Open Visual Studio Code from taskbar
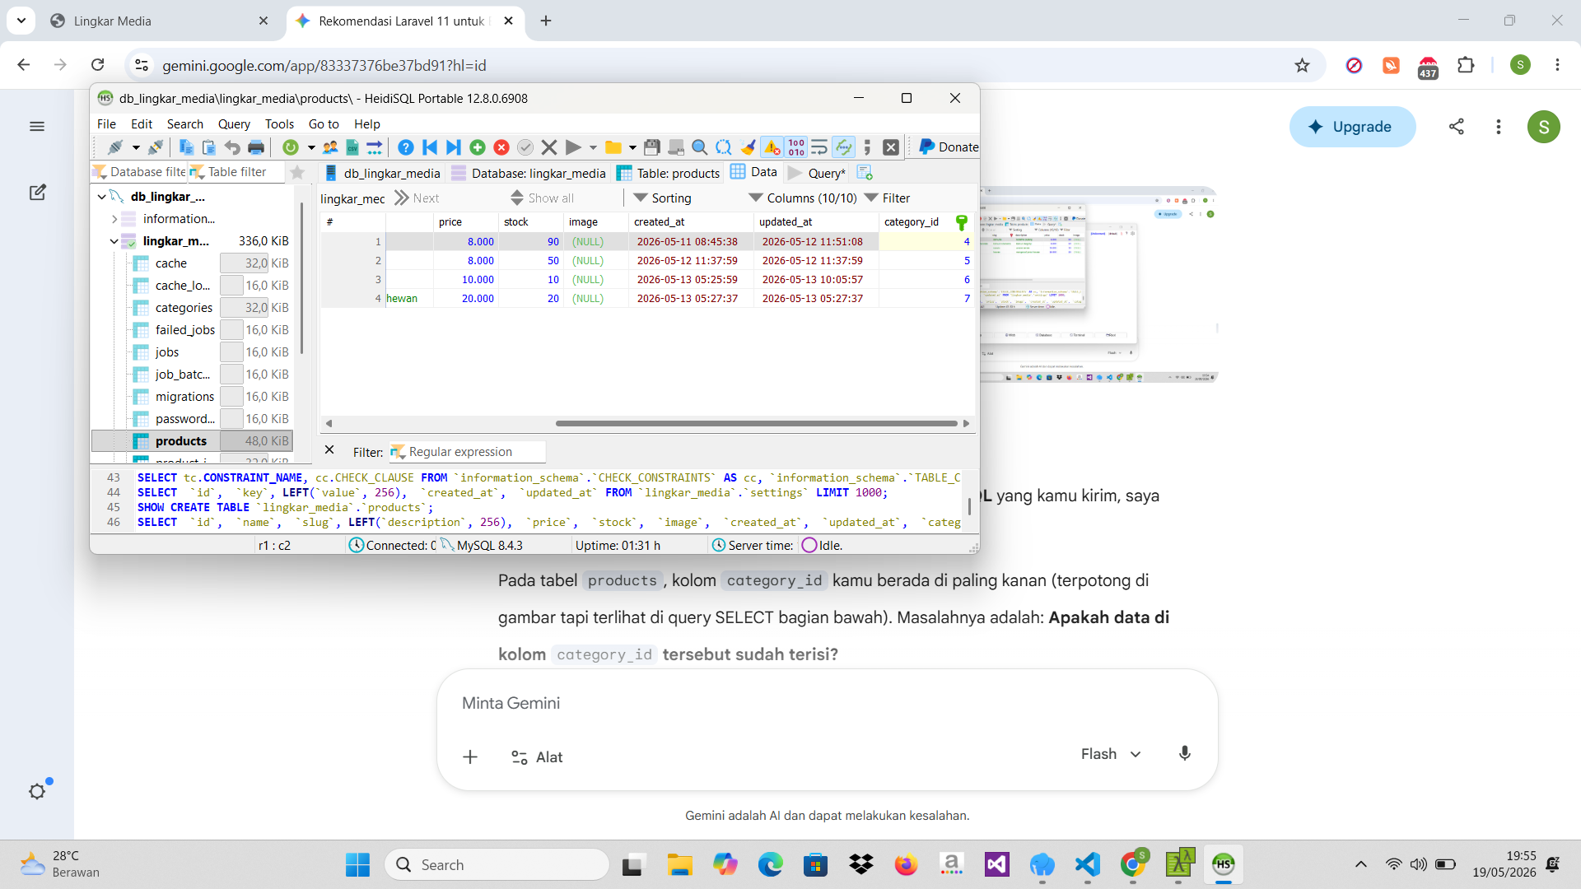The width and height of the screenshot is (1581, 889). tap(1087, 864)
